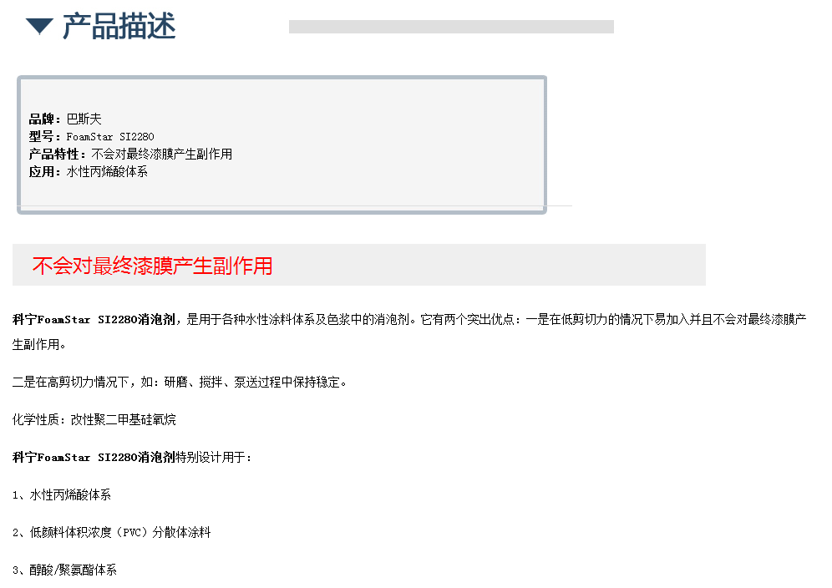Screen dimensions: 832x588
Task: Click the 化学性质 改性聚二甲基硅氧烷 line
Action: coord(94,420)
